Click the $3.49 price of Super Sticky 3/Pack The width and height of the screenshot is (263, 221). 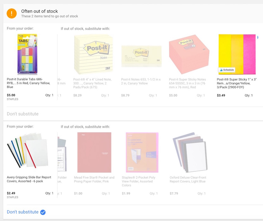(x=221, y=95)
